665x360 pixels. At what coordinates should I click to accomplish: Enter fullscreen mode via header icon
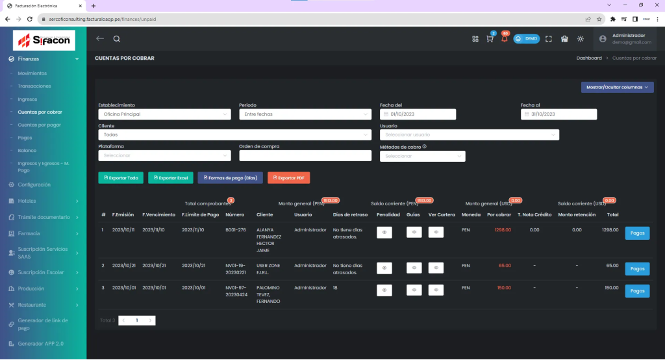[549, 39]
